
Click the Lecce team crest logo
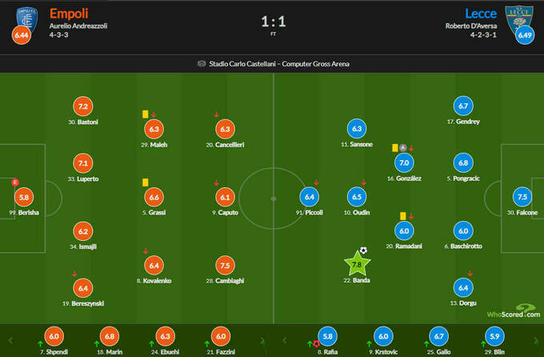tap(515, 18)
